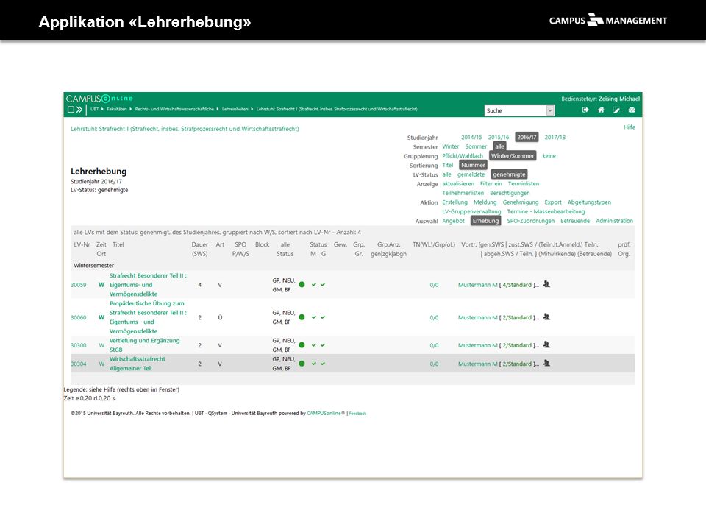This screenshot has height=530, width=706.
Task: Click the G status checkmark in row 30060
Action: 323,317
